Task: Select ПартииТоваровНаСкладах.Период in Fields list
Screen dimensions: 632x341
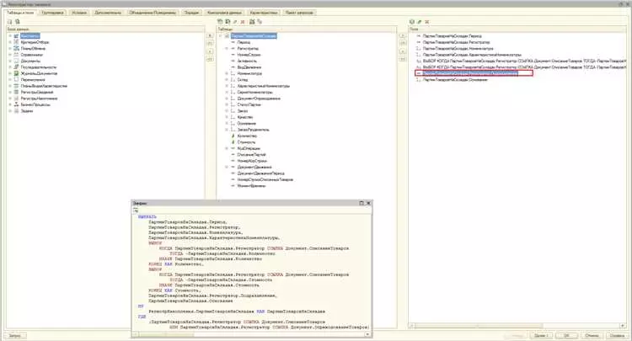Action: pyautogui.click(x=453, y=36)
